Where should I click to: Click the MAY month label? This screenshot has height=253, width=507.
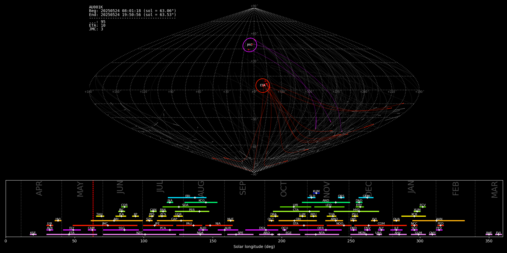point(80,189)
